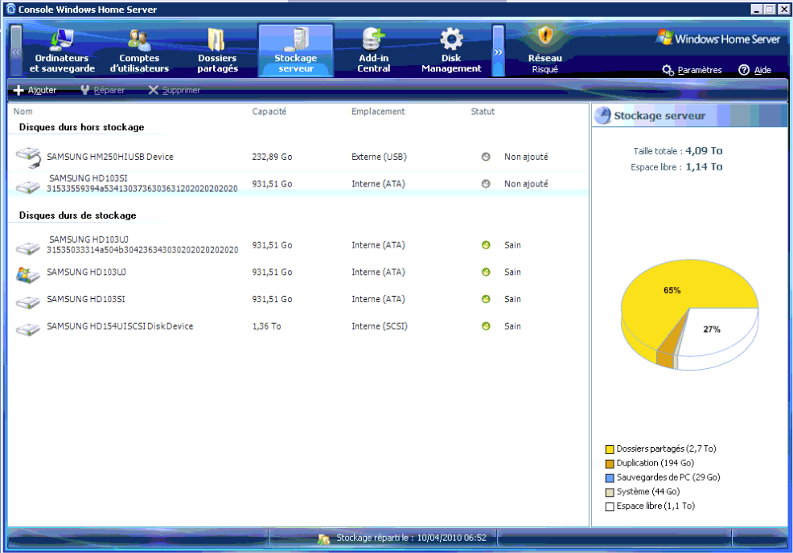Click drive icon of SAMSUNG HD154UI SCSI

tap(28, 330)
